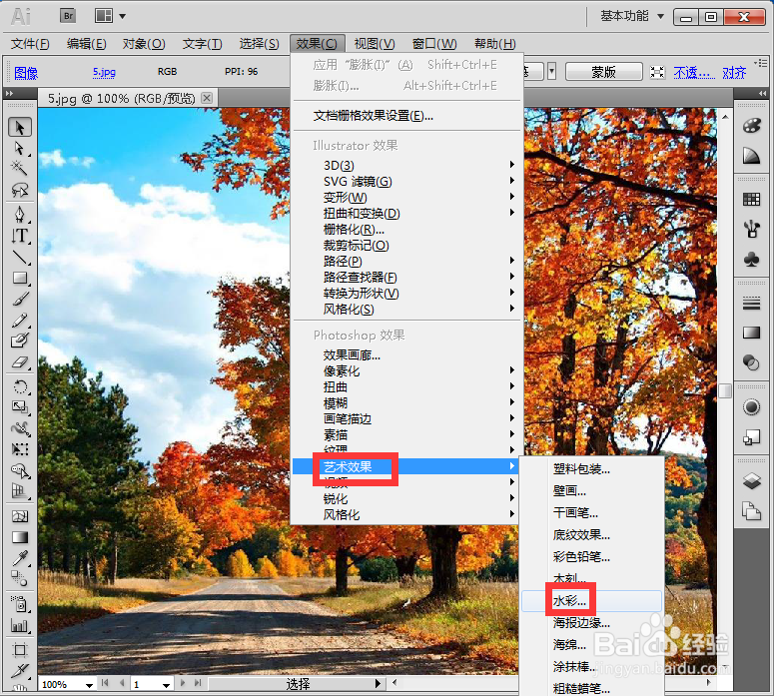The width and height of the screenshot is (774, 696).
Task: Open the Swatches panel grid icon
Action: pyautogui.click(x=751, y=200)
